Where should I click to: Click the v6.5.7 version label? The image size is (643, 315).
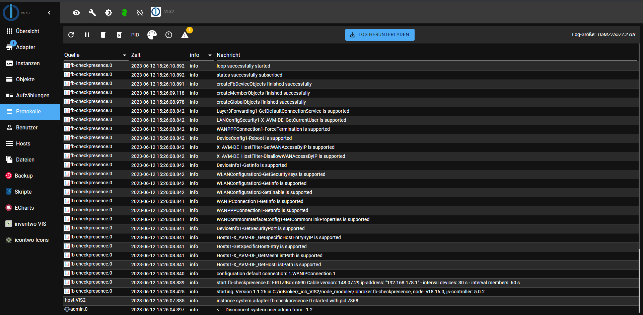[25, 13]
